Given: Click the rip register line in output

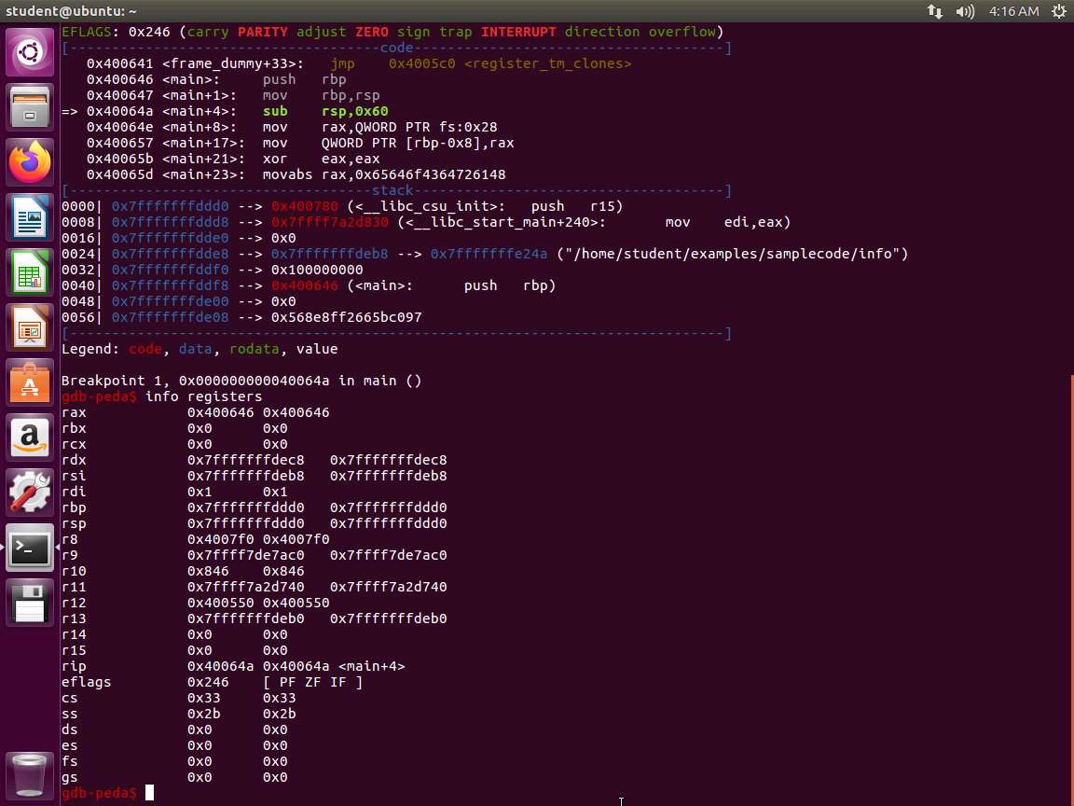Looking at the screenshot, I should (233, 666).
